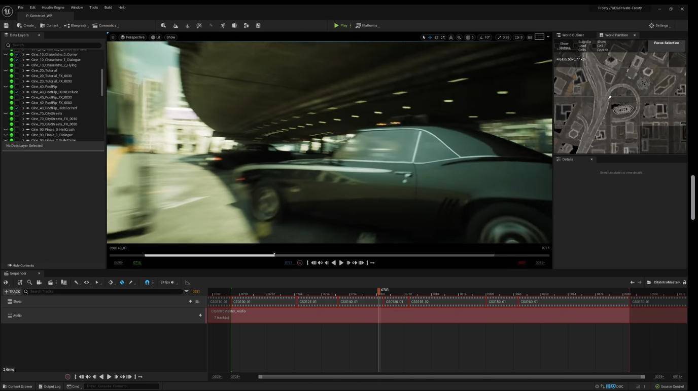Click the Sequencer render movie clapperboard icon
This screenshot has width=698, height=391.
[50, 282]
